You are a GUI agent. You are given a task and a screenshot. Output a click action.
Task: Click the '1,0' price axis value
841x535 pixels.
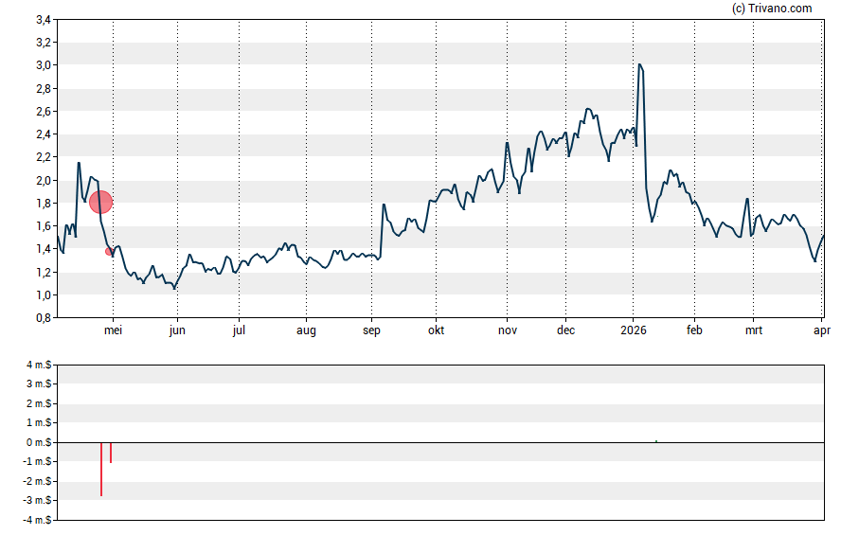tap(43, 294)
